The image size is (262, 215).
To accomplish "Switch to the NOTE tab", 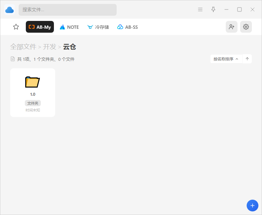I will coord(69,27).
